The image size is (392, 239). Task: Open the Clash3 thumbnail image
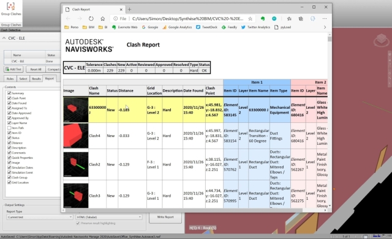[x=76, y=196]
